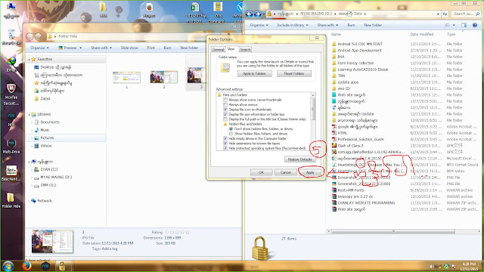Viewport: 484px width, 272px height.
Task: Switch to the Search tab
Action: pos(245,49)
